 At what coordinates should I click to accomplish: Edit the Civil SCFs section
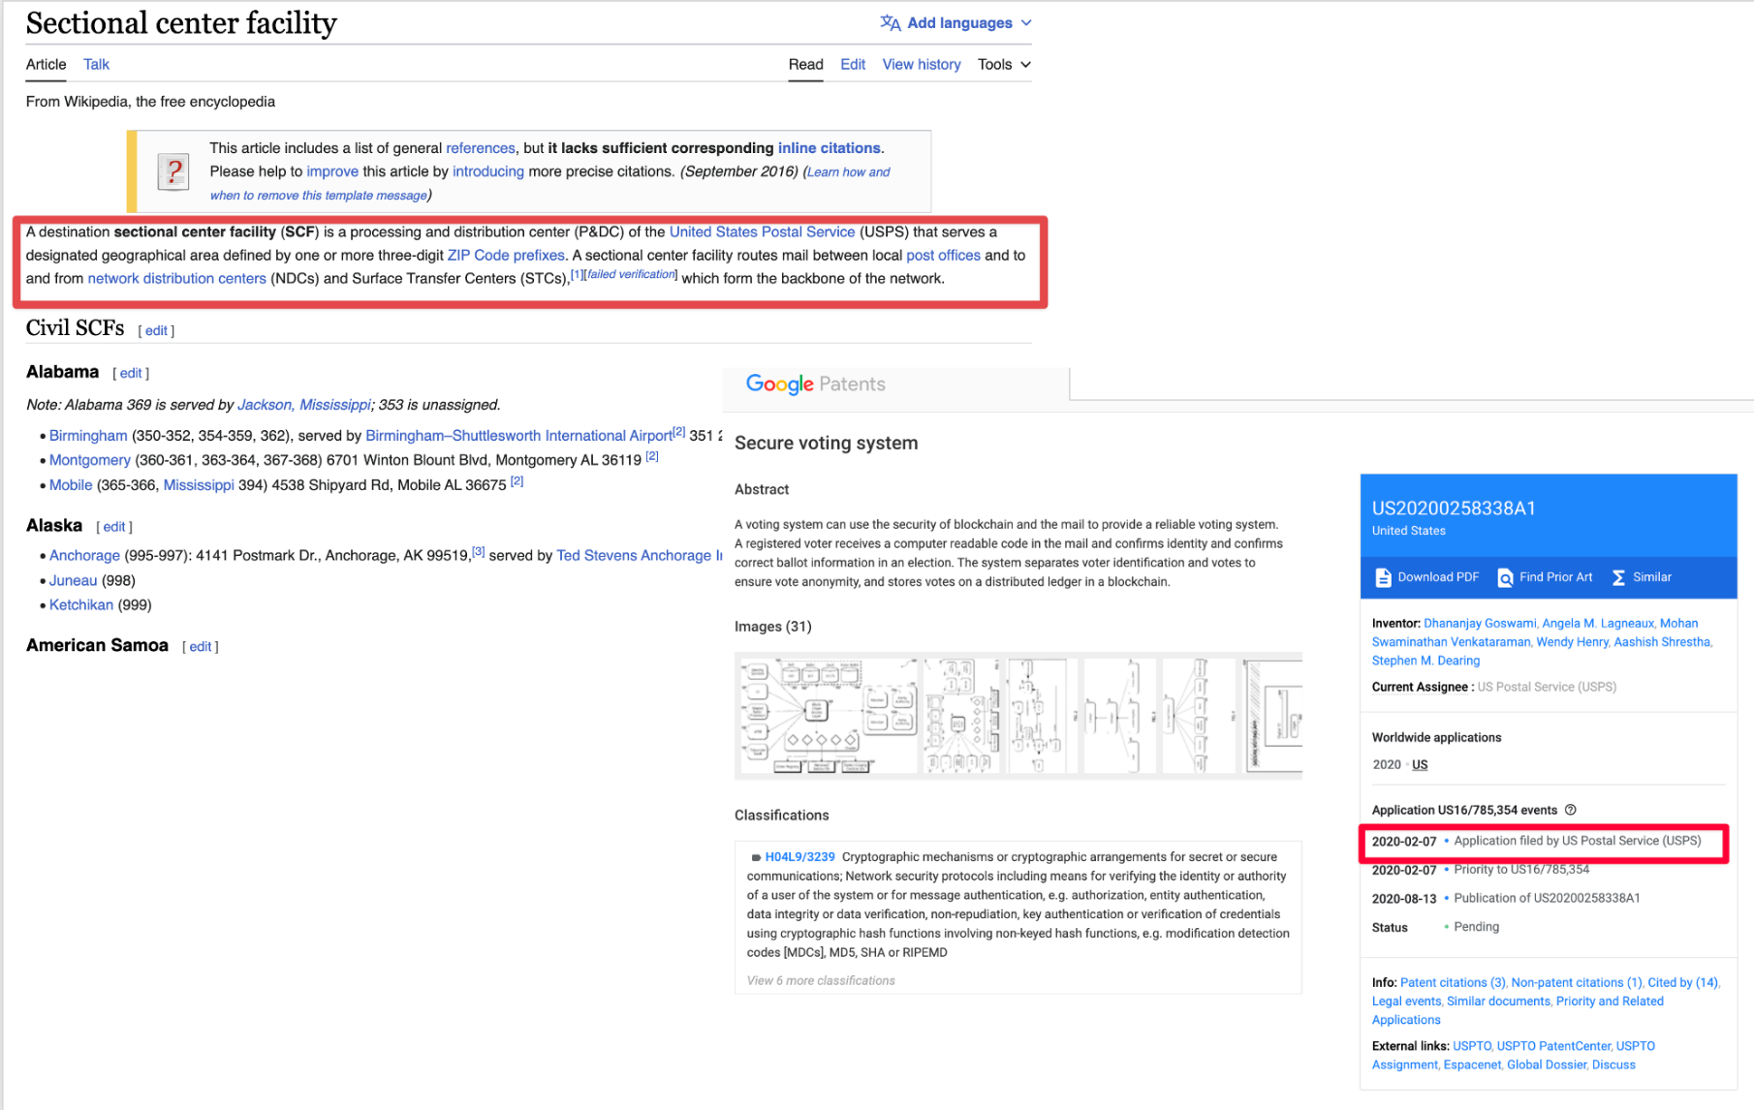point(156,330)
